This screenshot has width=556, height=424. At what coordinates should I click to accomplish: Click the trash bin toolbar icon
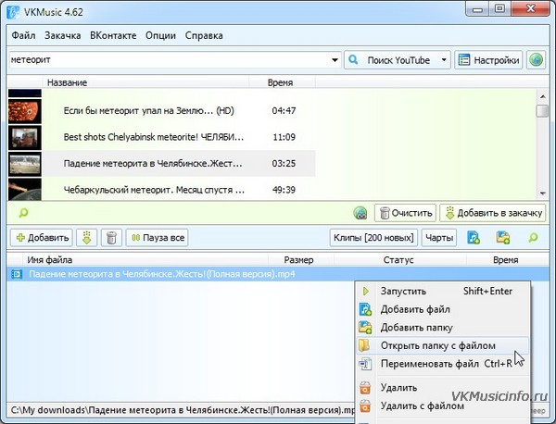point(111,238)
